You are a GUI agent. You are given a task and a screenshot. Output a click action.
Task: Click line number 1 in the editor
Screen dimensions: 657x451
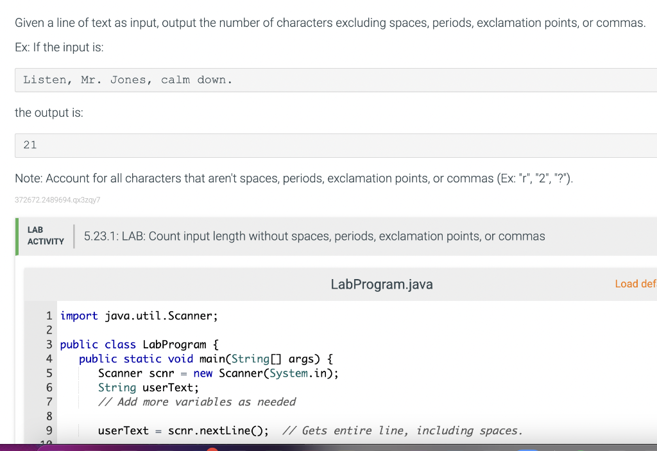(x=49, y=316)
